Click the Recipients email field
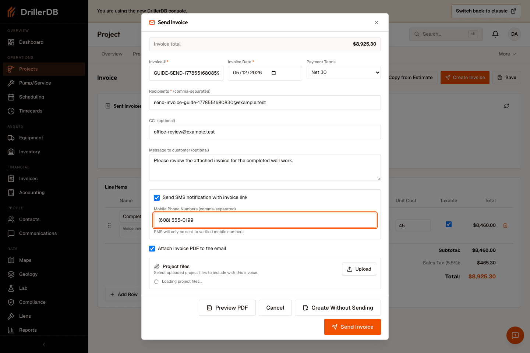Viewport: 530px width, 353px height. (x=265, y=103)
